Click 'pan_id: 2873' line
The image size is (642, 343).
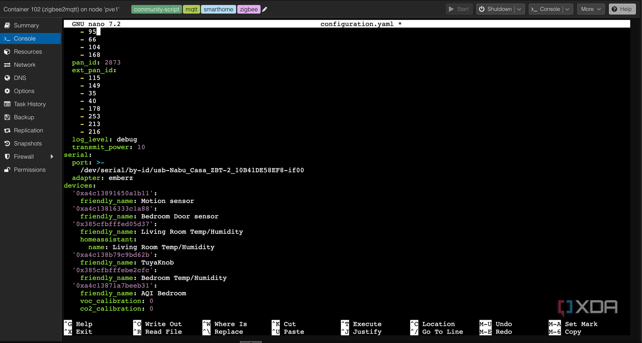click(96, 63)
